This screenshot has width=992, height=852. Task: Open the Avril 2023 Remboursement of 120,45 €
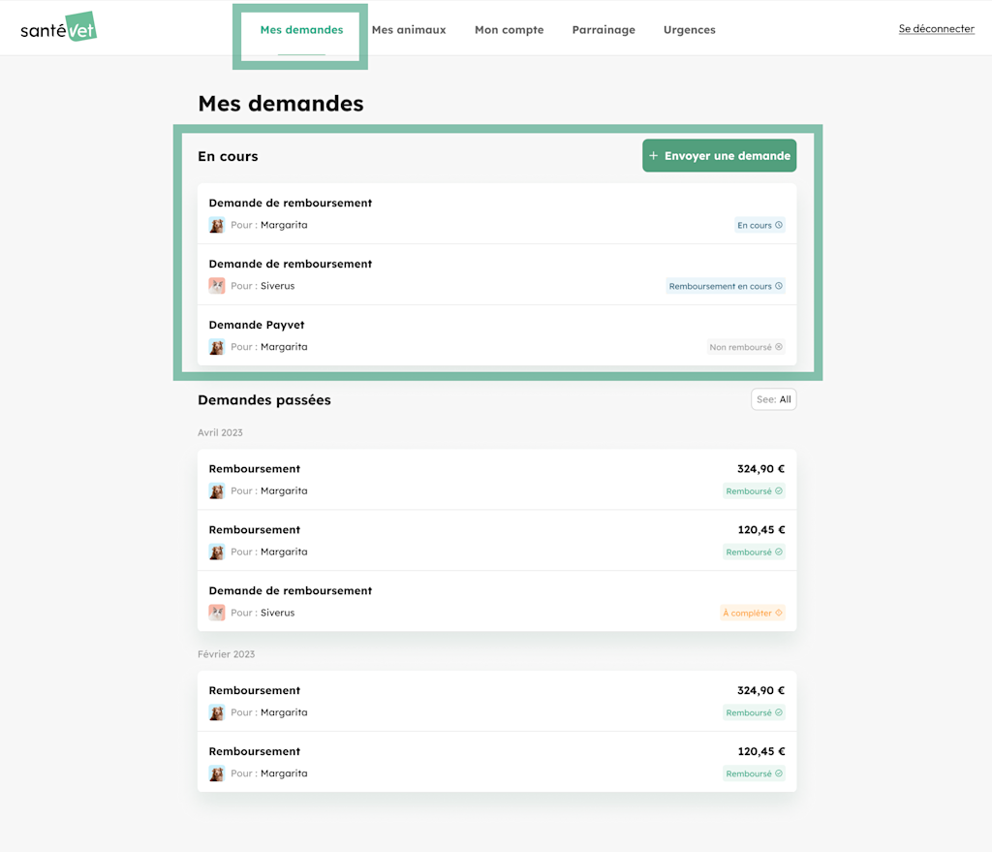497,541
